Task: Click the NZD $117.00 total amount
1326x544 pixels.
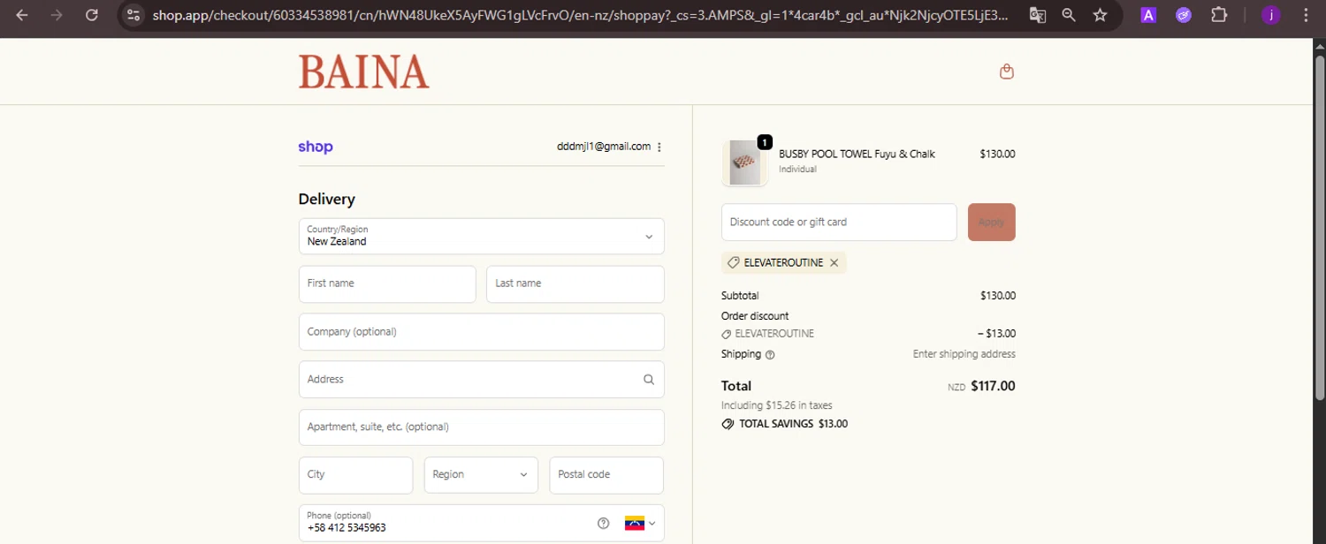Action: pyautogui.click(x=981, y=386)
